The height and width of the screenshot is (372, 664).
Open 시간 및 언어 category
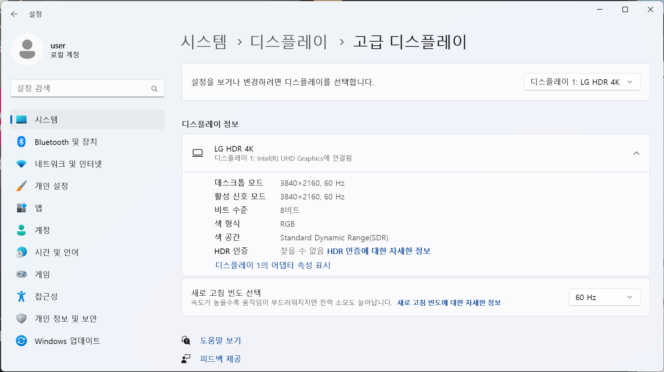(x=87, y=252)
